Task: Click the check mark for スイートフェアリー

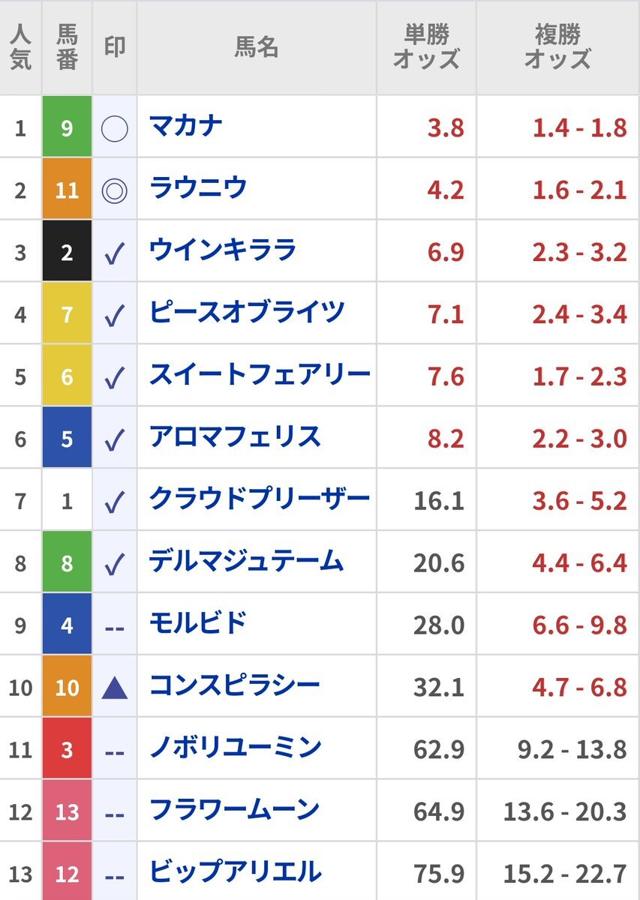Action: click(x=114, y=379)
